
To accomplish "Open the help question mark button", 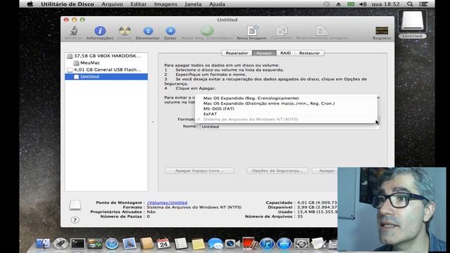I will tap(75, 220).
